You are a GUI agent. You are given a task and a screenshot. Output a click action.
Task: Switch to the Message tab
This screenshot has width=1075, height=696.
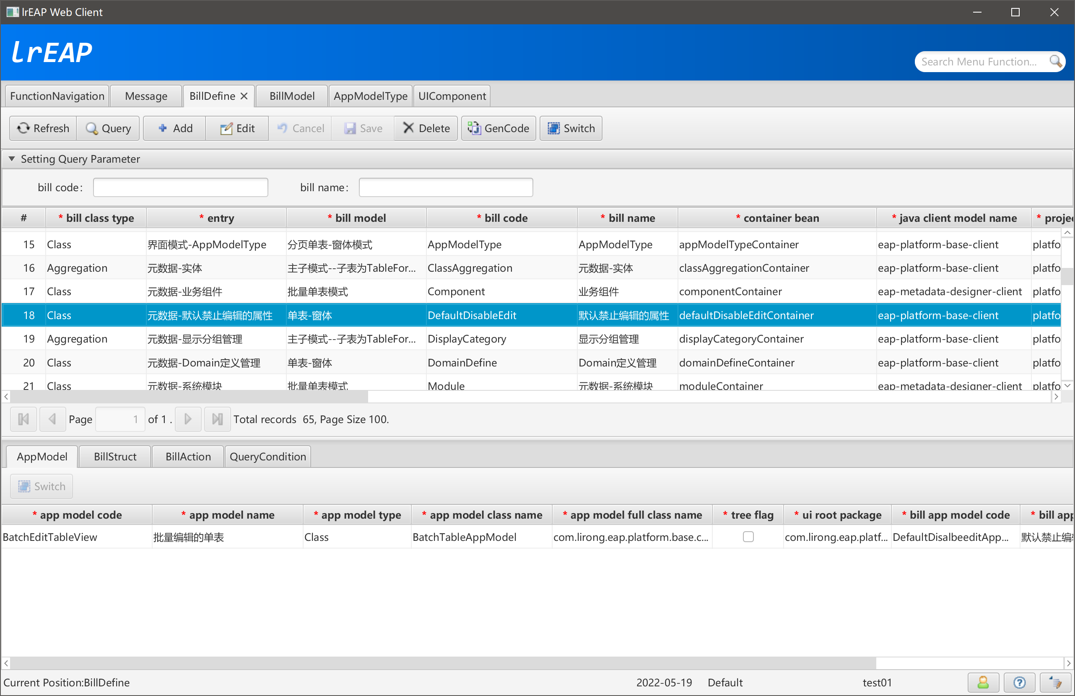coord(146,96)
